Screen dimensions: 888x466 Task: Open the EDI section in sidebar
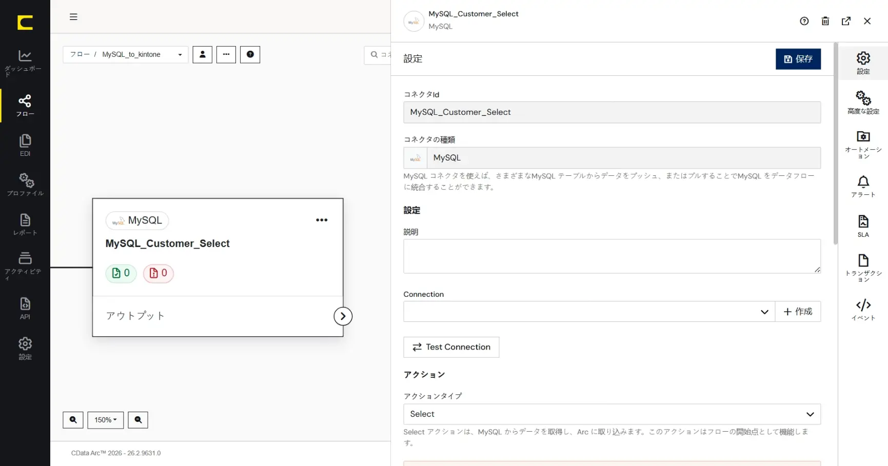[x=25, y=146]
